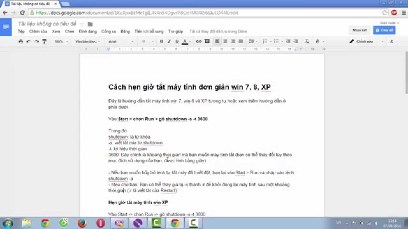Viewport: 408px width, 229px height.
Task: Open the font size 11 dropdown
Action: coord(148,41)
